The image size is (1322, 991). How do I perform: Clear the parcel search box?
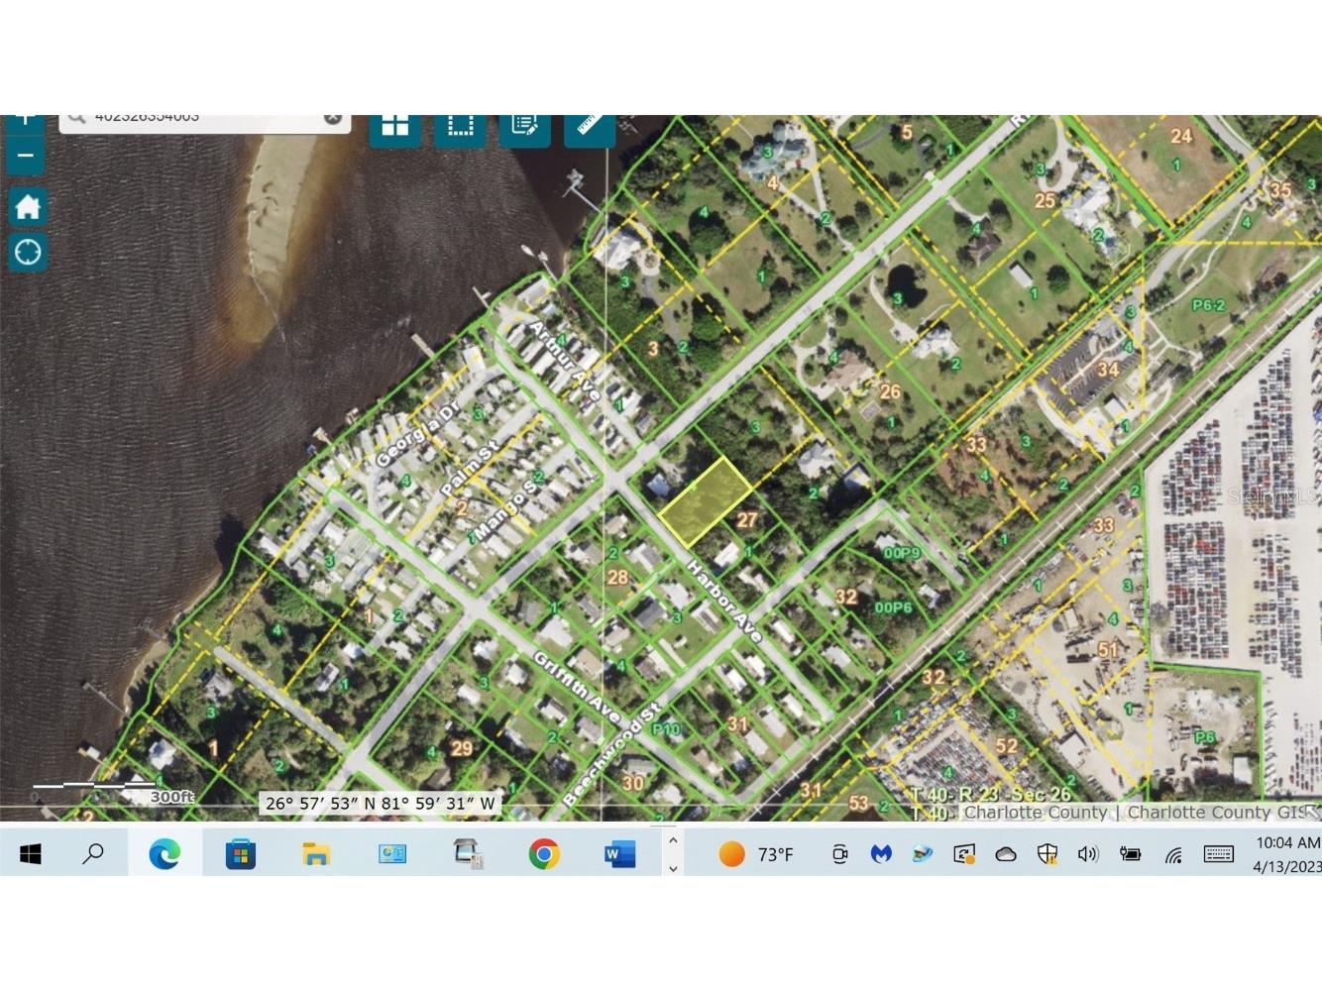(x=334, y=116)
